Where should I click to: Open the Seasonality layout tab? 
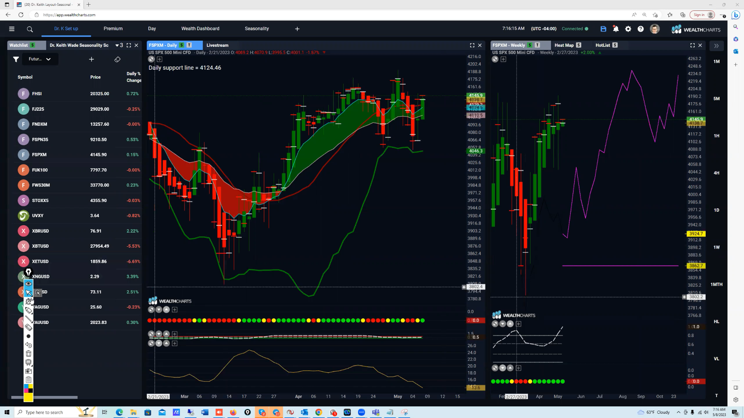coord(257,29)
